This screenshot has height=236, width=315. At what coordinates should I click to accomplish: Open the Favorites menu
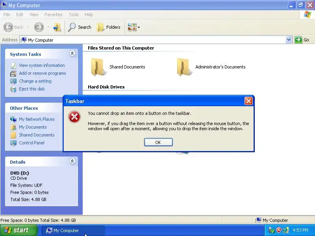[53, 15]
